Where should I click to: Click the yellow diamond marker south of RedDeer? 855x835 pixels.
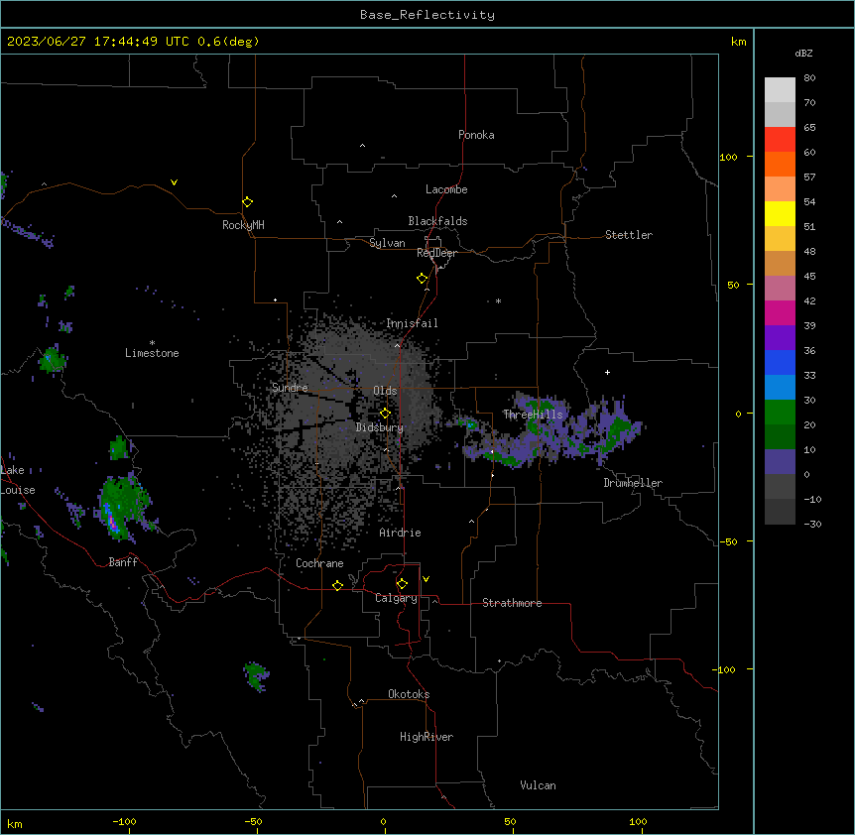423,279
